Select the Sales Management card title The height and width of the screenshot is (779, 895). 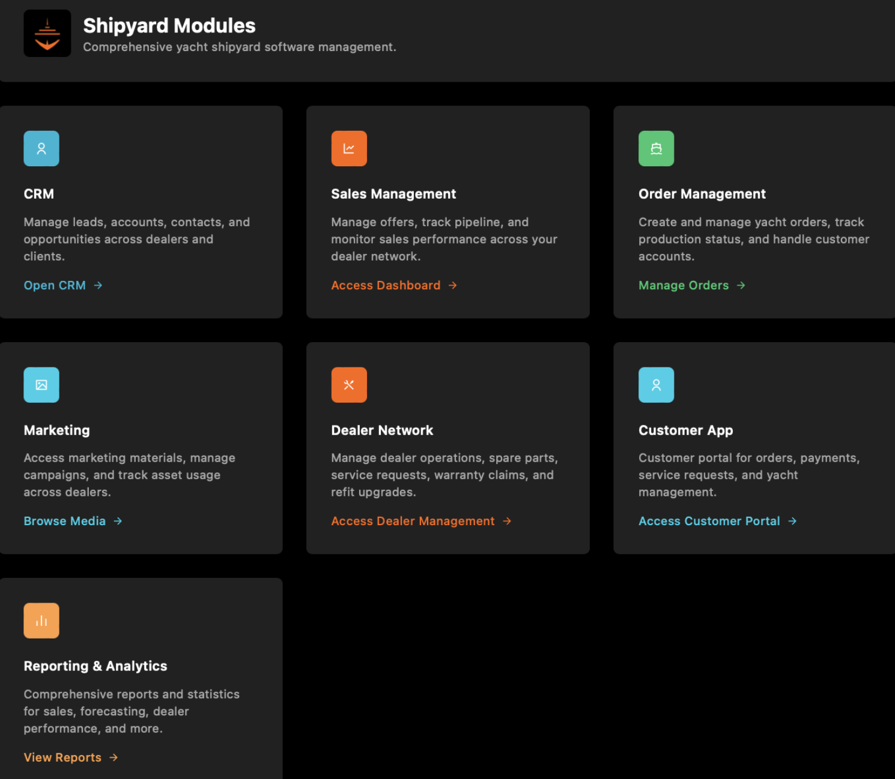[393, 194]
